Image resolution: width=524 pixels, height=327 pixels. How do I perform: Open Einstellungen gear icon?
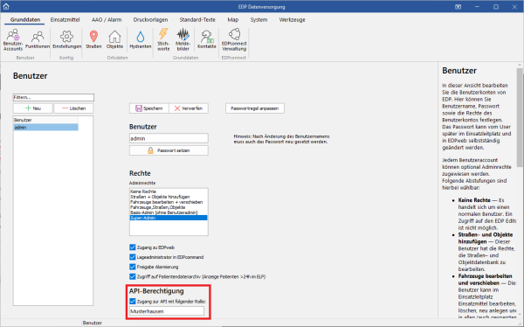click(x=67, y=40)
